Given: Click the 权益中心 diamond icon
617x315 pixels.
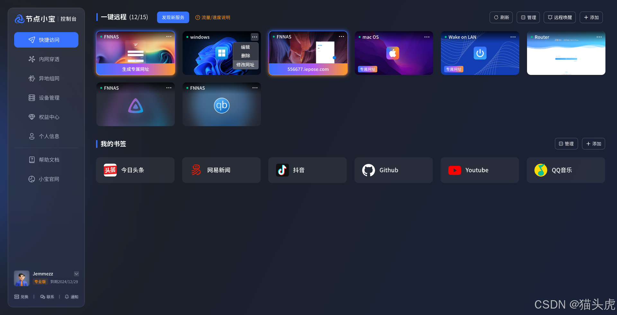Looking at the screenshot, I should tap(32, 117).
